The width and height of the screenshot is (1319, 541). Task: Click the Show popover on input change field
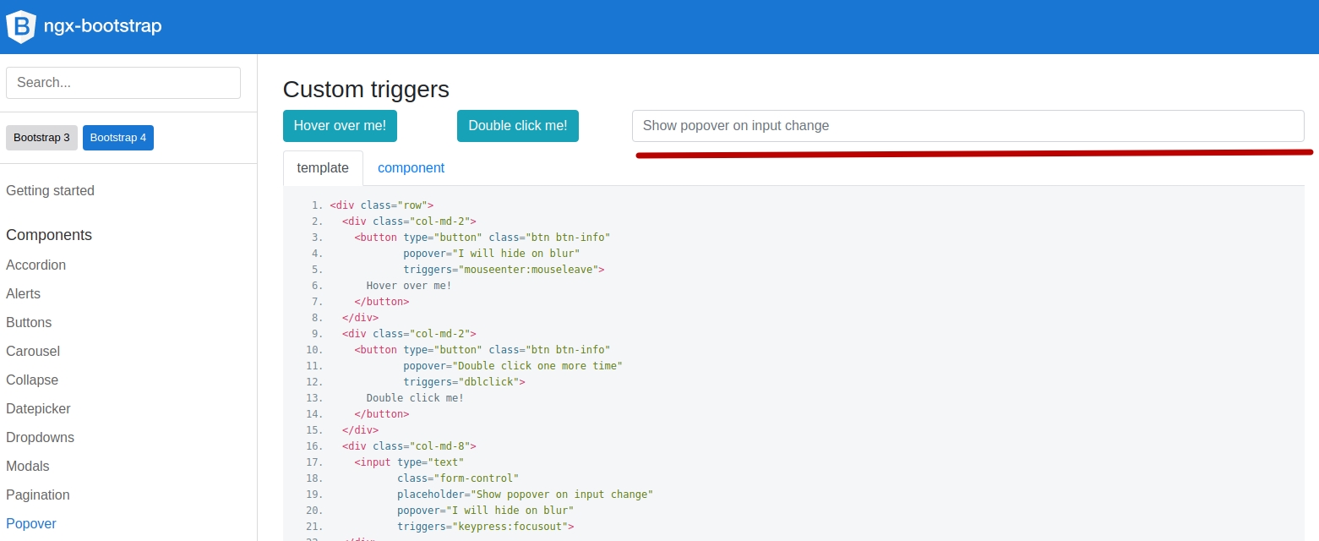(x=967, y=125)
